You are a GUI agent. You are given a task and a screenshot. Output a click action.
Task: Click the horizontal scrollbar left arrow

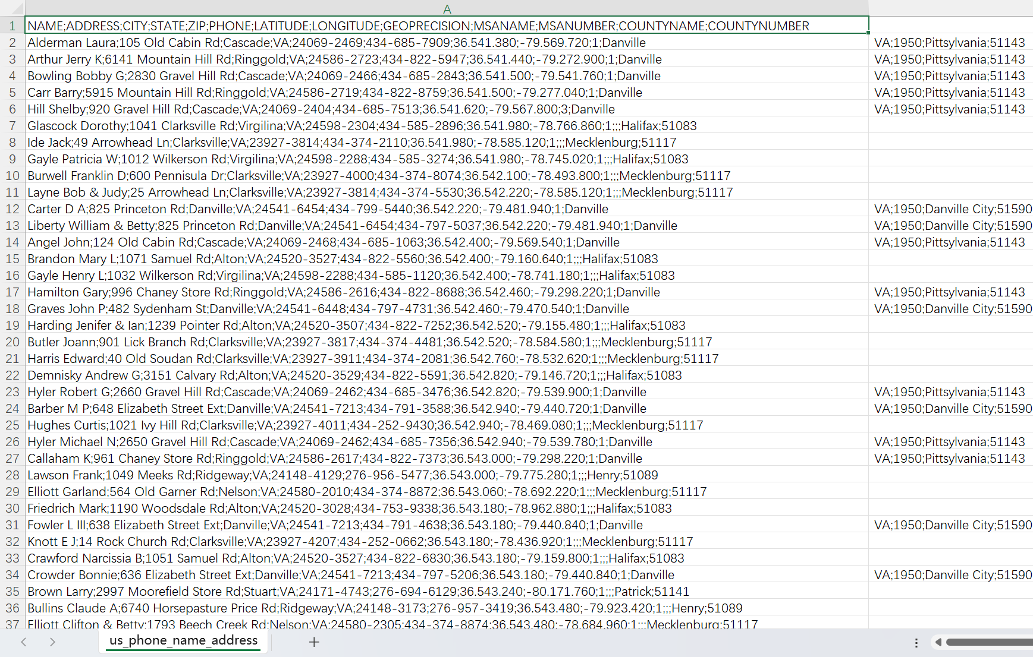[x=938, y=642]
